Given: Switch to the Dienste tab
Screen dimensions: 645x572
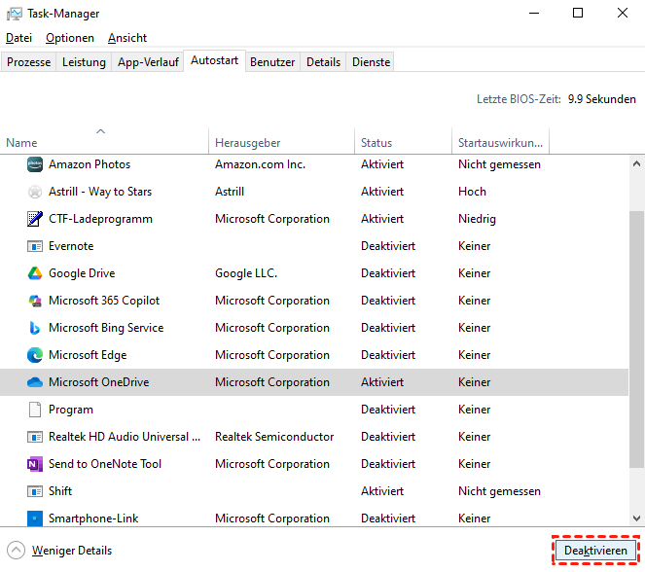Looking at the screenshot, I should click(x=371, y=62).
